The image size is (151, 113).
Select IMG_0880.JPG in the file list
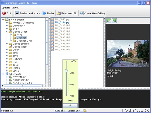62,29
